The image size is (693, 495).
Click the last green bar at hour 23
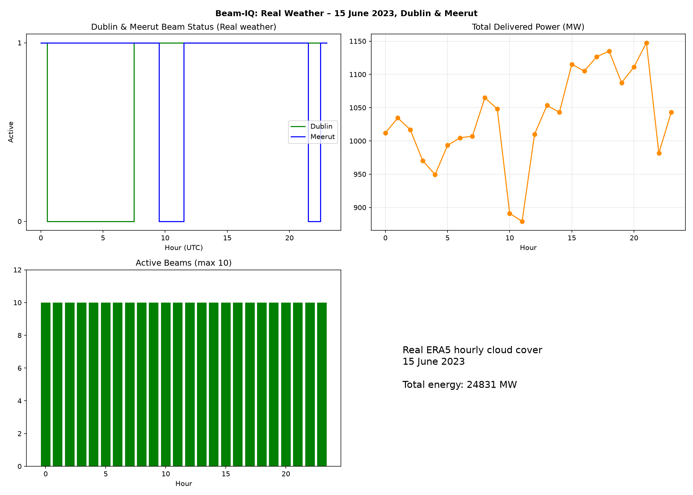[322, 384]
